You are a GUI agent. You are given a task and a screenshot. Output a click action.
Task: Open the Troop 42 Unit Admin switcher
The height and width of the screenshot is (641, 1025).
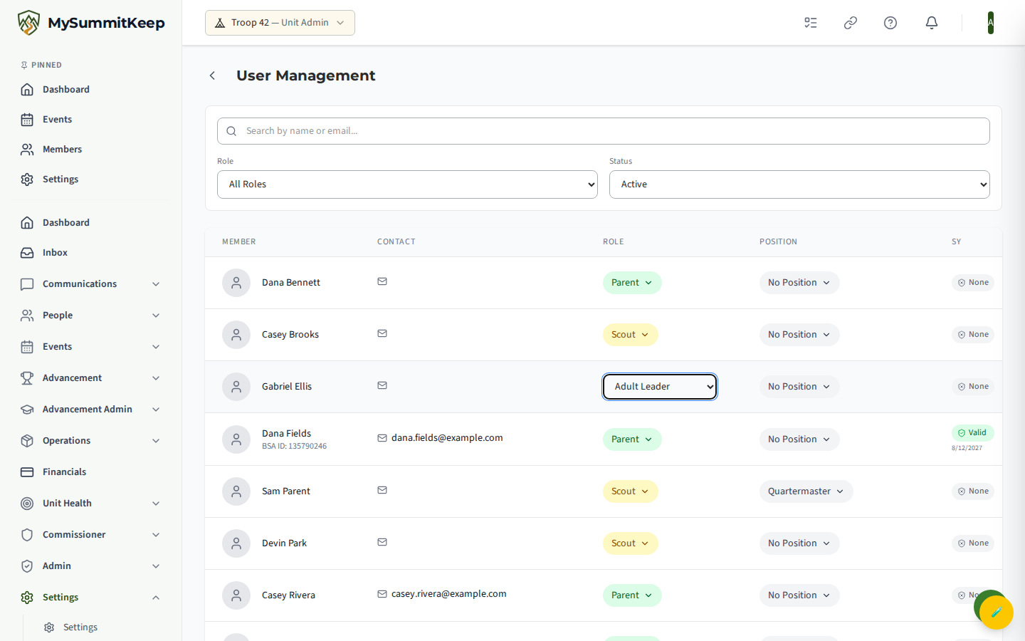tap(280, 23)
